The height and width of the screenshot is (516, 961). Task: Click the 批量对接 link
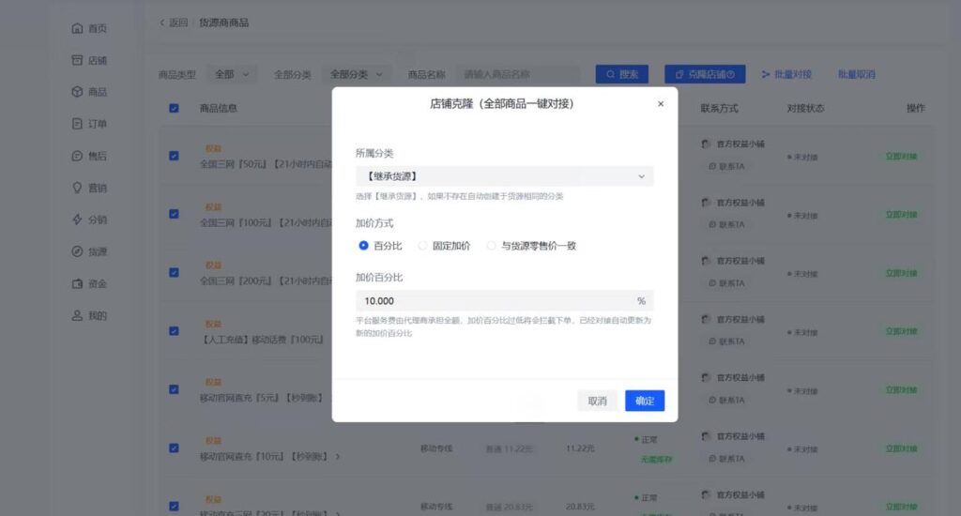tap(787, 74)
